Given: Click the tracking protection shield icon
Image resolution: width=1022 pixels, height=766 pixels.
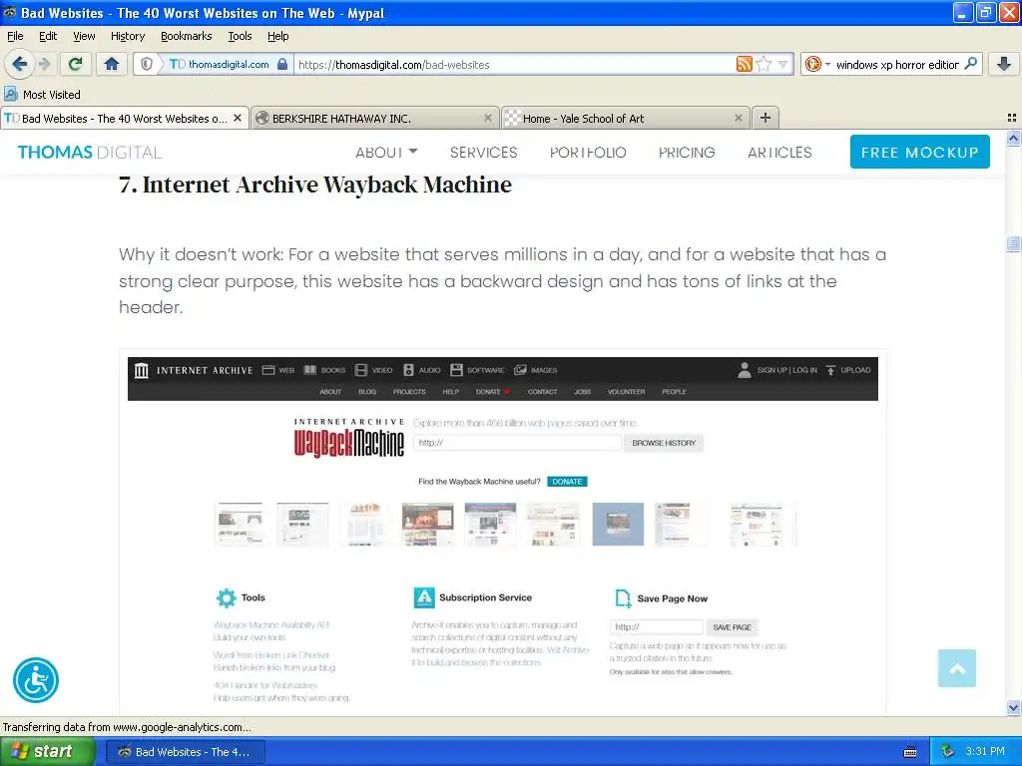Looking at the screenshot, I should [148, 64].
